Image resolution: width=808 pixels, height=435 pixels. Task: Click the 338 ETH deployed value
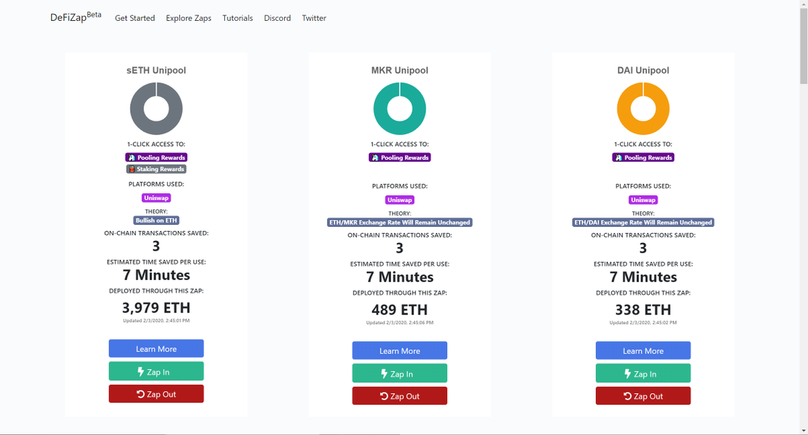(643, 310)
